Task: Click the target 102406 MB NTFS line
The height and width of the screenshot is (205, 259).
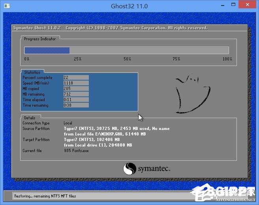Action: (x=92, y=139)
